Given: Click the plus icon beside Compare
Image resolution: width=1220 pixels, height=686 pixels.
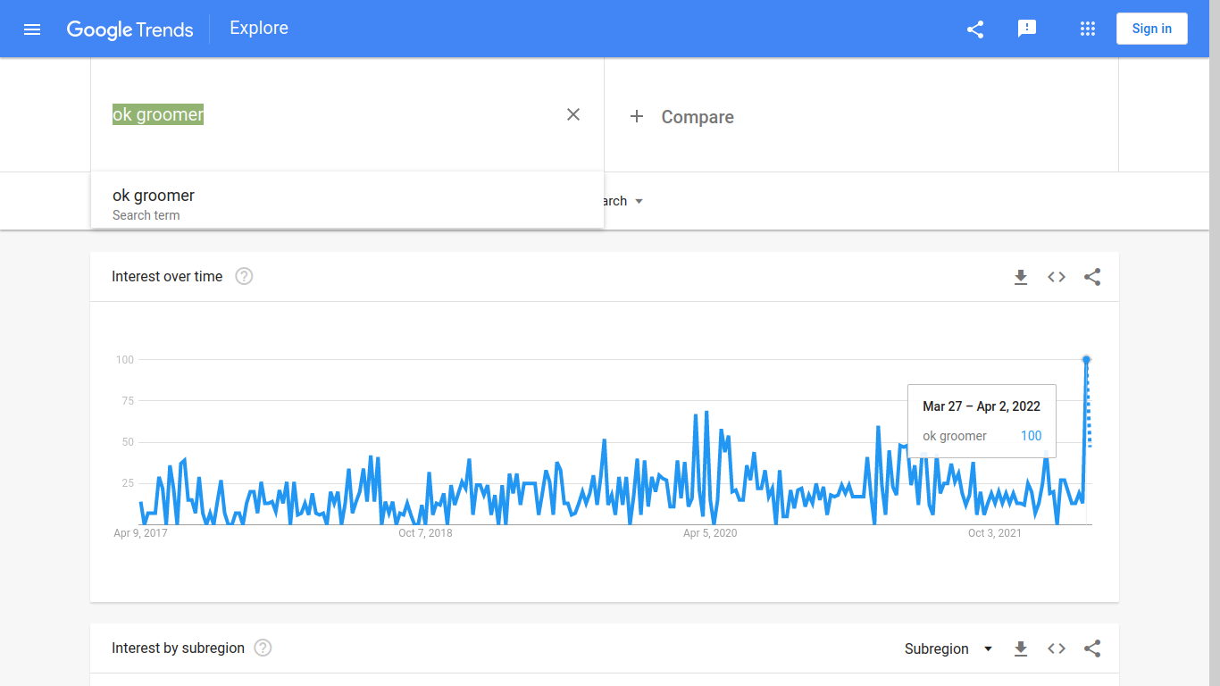Looking at the screenshot, I should [x=637, y=116].
